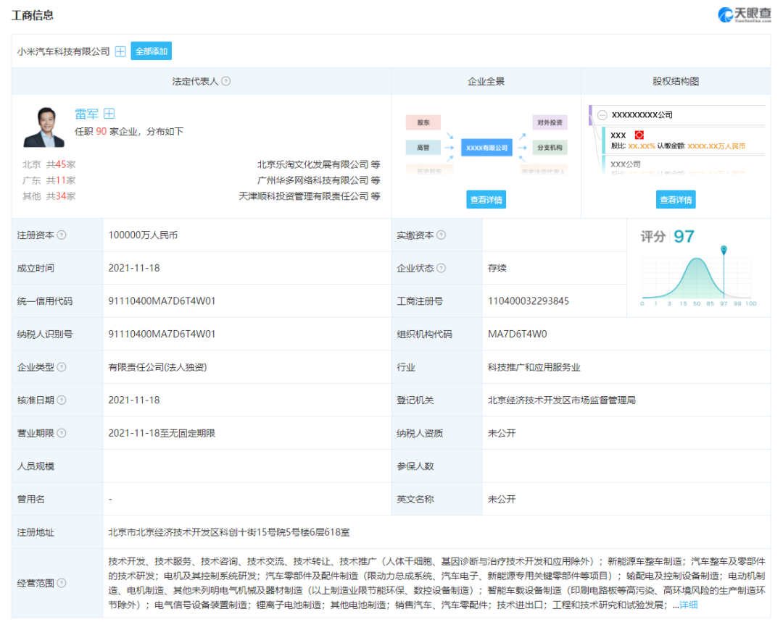This screenshot has height=622, width=783.
Task: Click 查看详情 under 企业全景
Action: [486, 200]
